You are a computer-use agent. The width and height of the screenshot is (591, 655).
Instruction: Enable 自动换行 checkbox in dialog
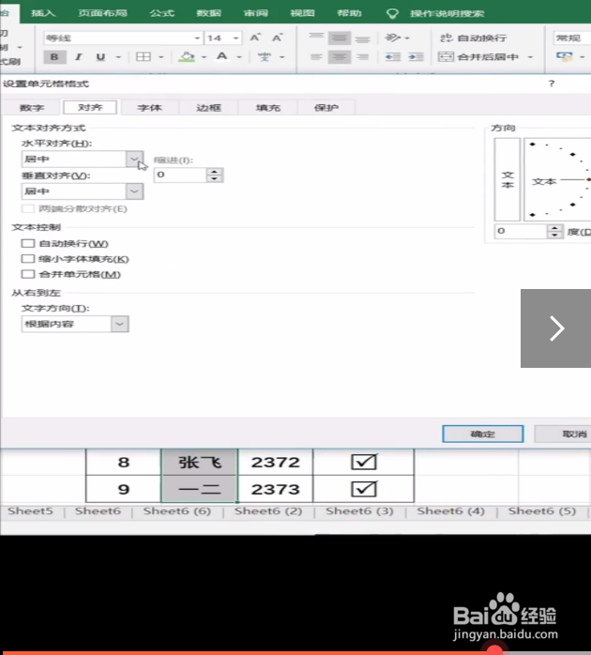pos(28,244)
